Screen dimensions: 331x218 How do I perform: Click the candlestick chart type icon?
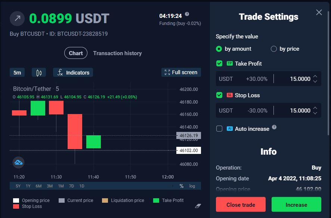(39, 73)
